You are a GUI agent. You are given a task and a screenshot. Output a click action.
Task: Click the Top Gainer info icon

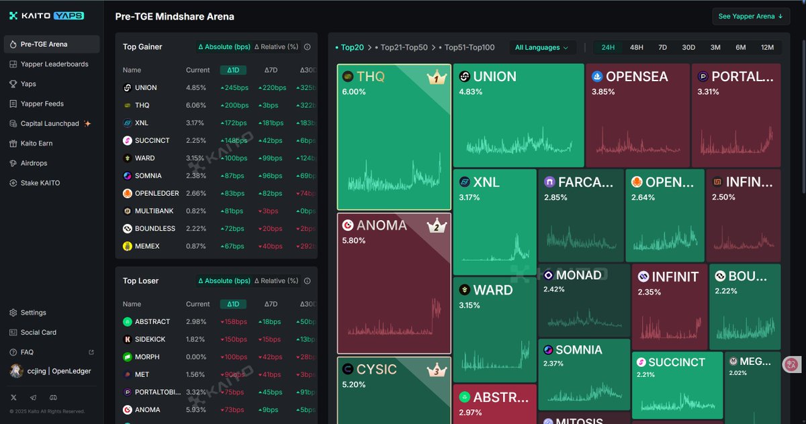pos(307,47)
